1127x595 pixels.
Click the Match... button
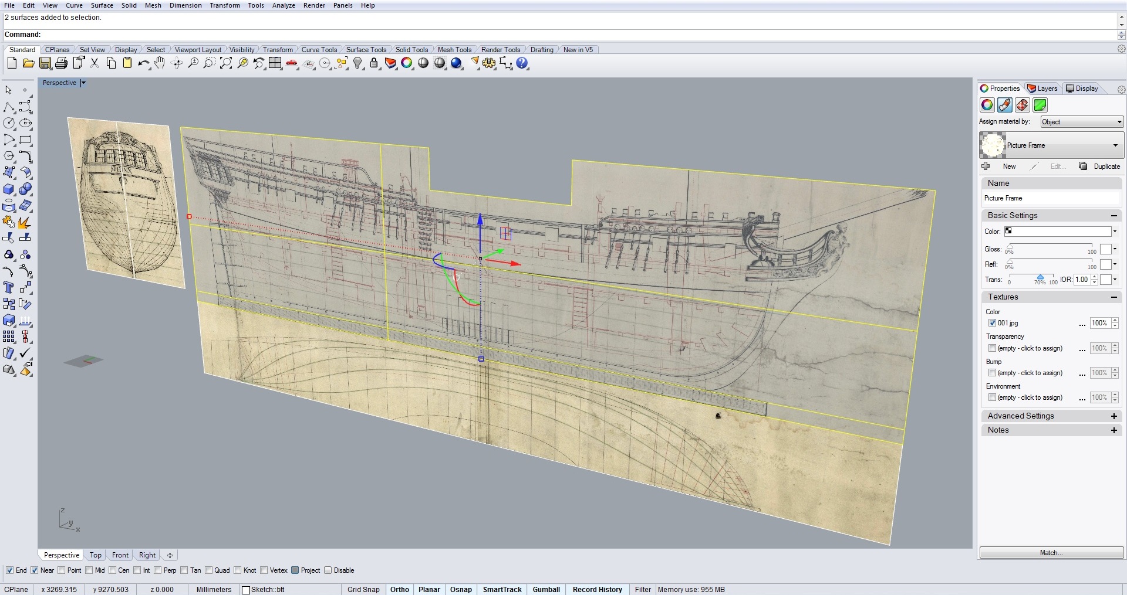coord(1051,553)
